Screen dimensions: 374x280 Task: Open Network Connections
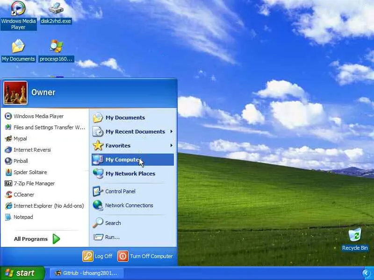tap(133, 205)
